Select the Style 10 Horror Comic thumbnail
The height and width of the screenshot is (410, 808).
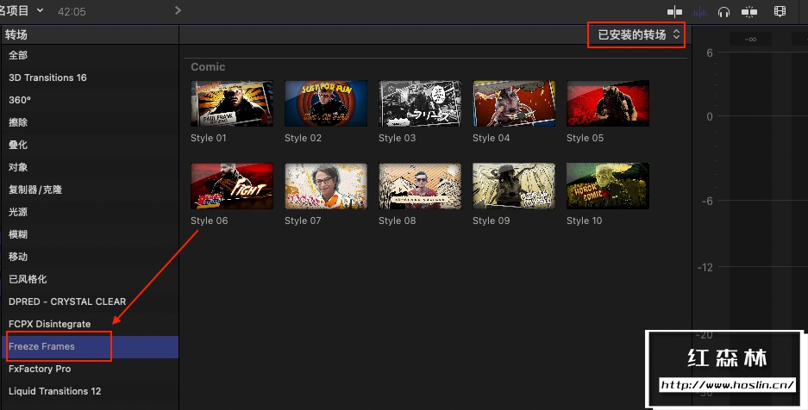(x=608, y=186)
